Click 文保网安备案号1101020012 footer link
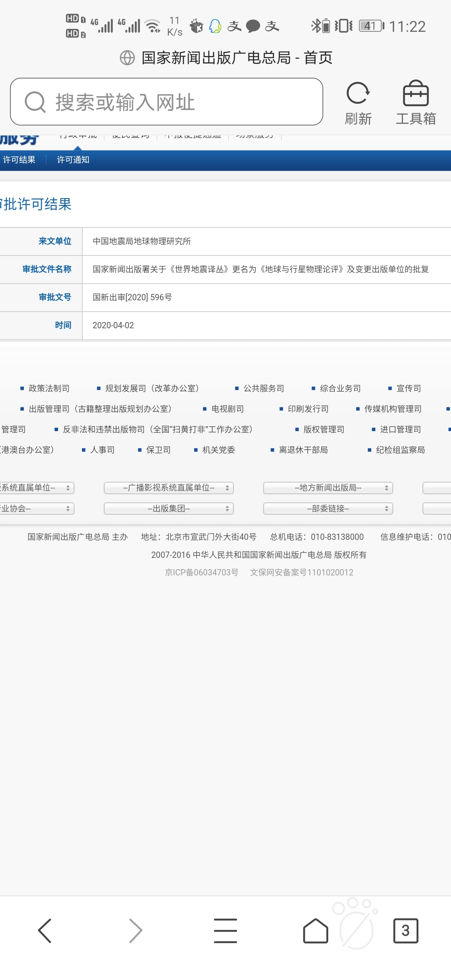Viewport: 451px width, 966px height. click(302, 572)
